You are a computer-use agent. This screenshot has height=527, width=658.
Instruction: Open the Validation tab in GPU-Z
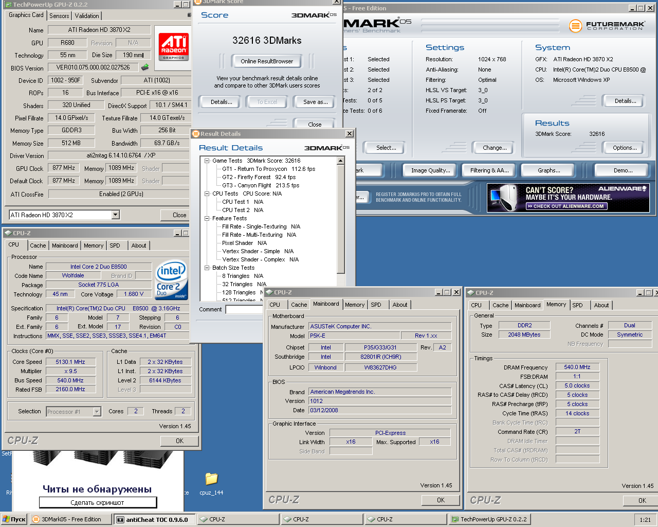(87, 16)
